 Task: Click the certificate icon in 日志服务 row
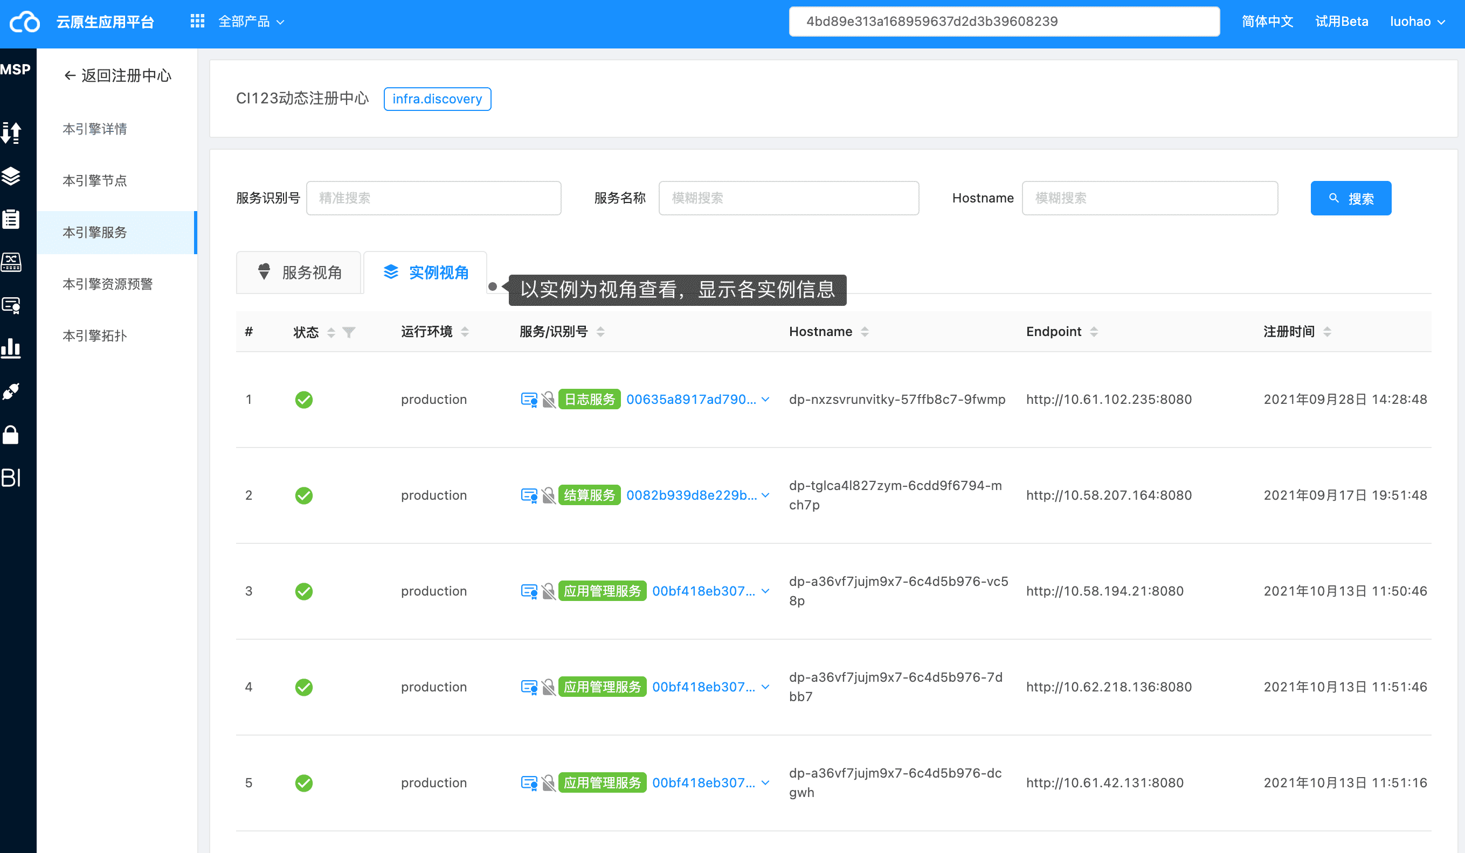[529, 400]
